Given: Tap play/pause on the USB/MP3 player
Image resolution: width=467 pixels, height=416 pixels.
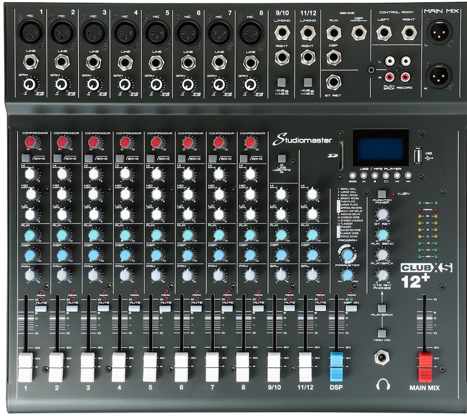Looking at the screenshot, I should tap(364, 175).
